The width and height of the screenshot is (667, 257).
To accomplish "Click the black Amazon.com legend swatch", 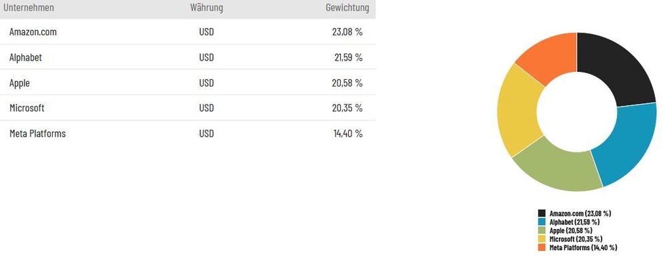I will [x=542, y=213].
